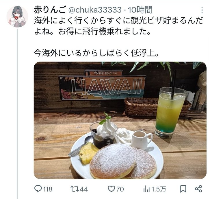Open the three-dot more options menu
This screenshot has width=210, height=199.
coord(202,10)
